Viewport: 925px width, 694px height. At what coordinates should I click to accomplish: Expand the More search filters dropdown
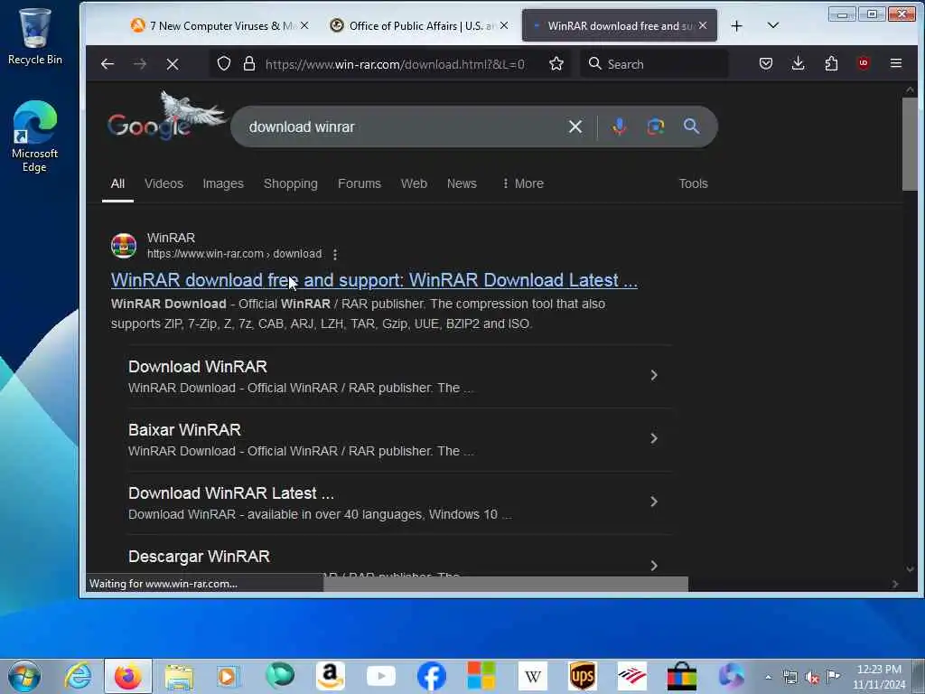click(523, 183)
